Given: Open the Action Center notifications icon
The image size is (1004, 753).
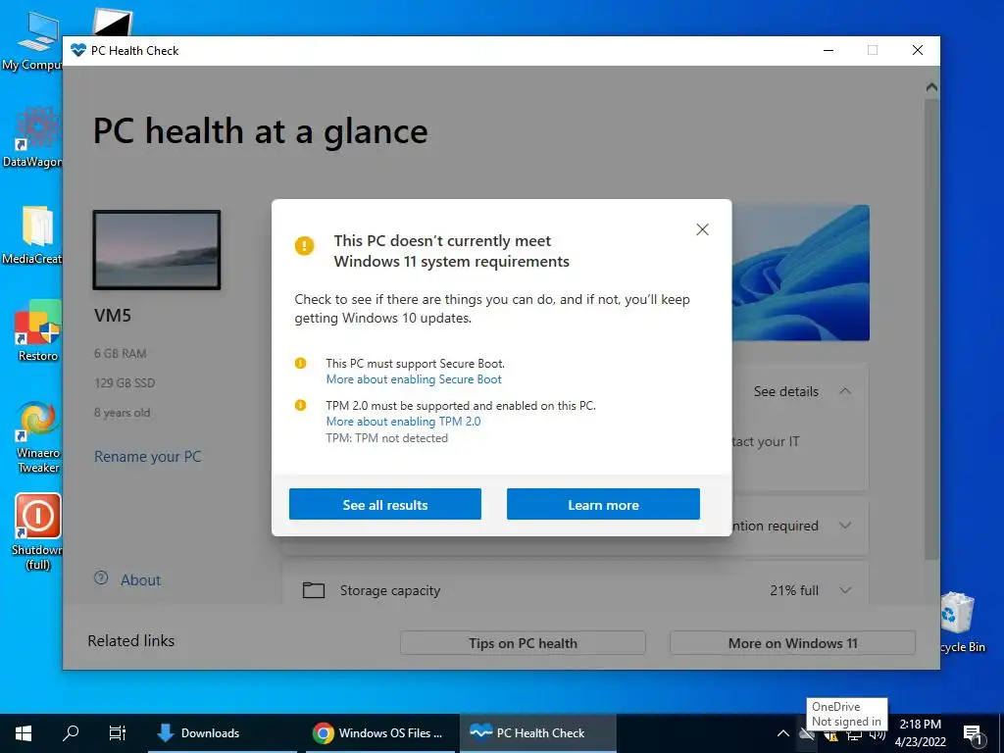Looking at the screenshot, I should (973, 734).
